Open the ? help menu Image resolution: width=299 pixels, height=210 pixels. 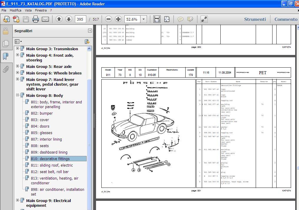(51, 10)
